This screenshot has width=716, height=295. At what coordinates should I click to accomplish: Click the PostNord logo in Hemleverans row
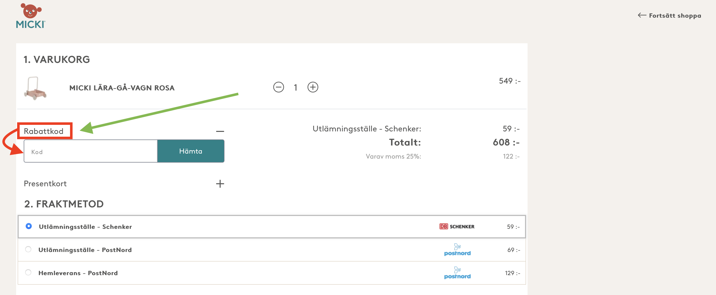[457, 273]
